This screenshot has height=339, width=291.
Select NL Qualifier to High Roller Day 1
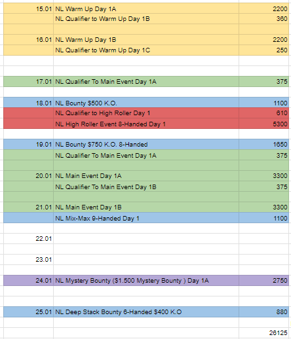pos(146,113)
